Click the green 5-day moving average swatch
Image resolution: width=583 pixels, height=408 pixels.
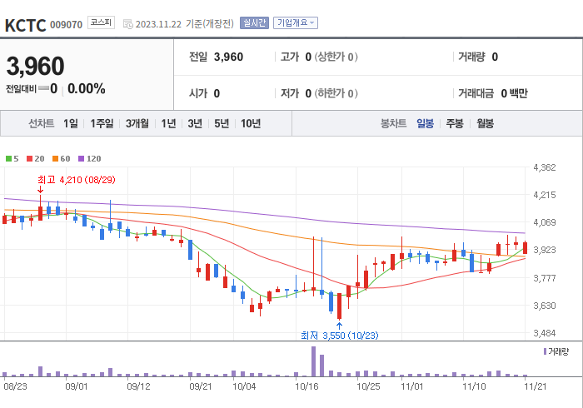pos(8,159)
